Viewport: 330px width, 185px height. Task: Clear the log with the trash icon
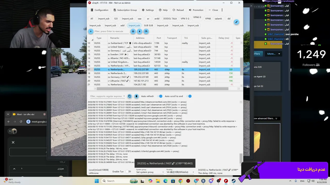coord(136,96)
